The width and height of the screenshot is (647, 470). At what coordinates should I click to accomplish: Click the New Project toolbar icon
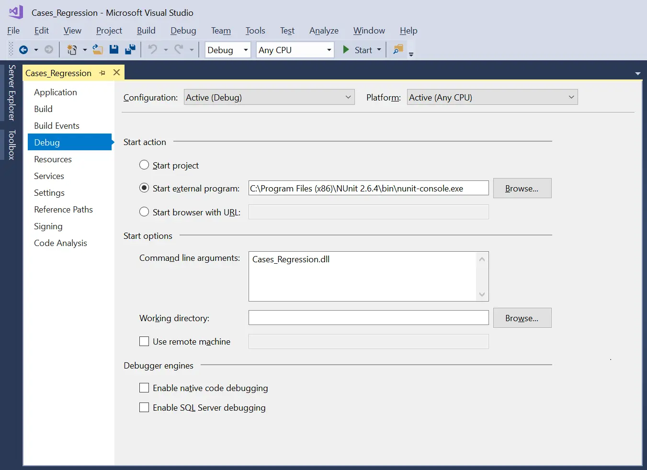72,49
